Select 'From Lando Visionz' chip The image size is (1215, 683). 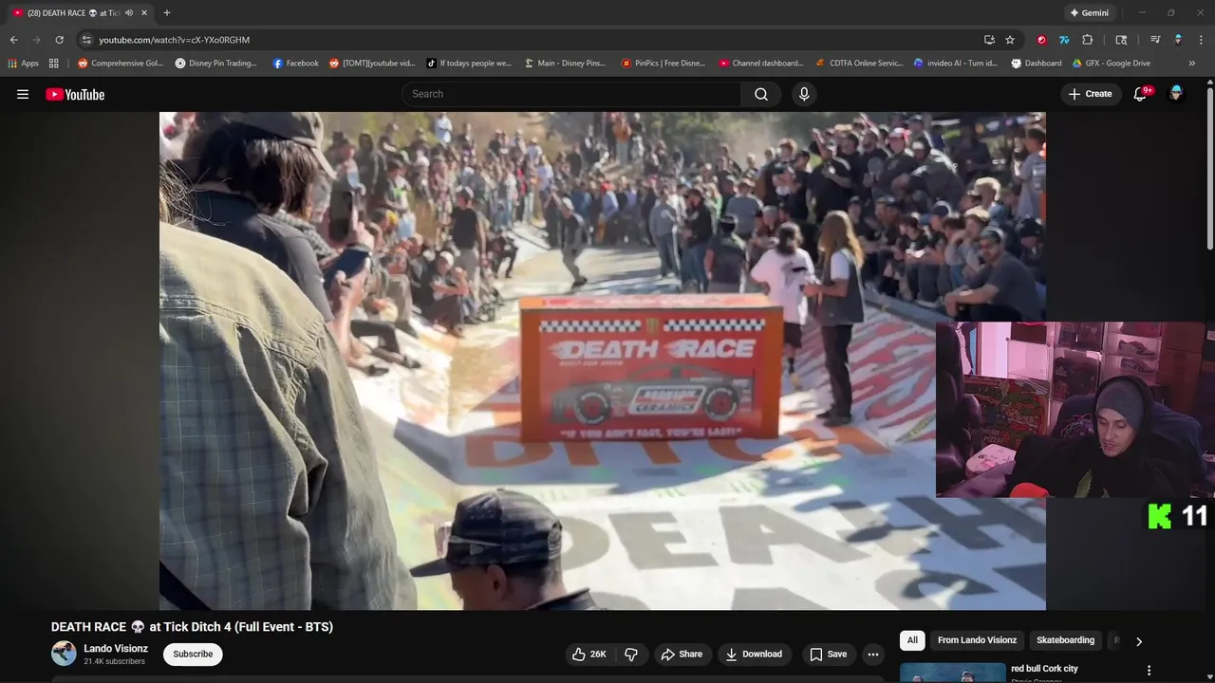click(x=977, y=640)
